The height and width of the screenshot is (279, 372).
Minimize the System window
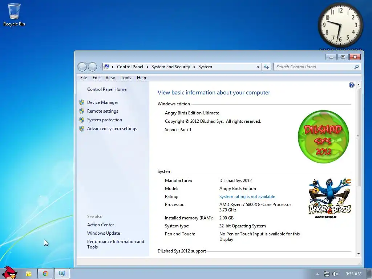pyautogui.click(x=331, y=57)
